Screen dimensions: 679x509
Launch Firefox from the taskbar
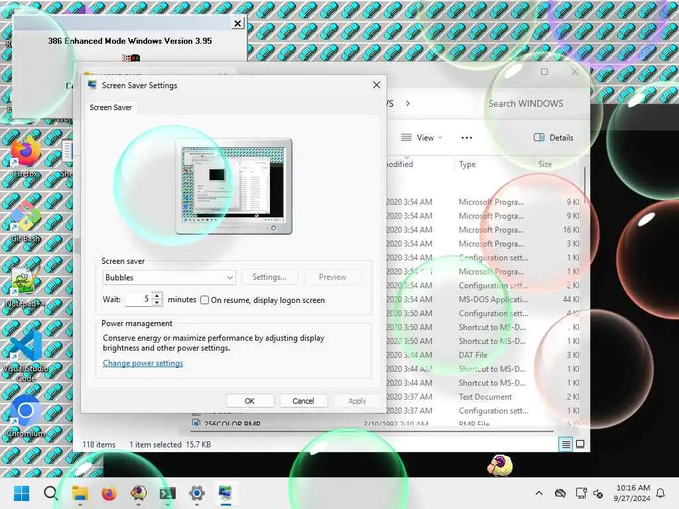(109, 493)
